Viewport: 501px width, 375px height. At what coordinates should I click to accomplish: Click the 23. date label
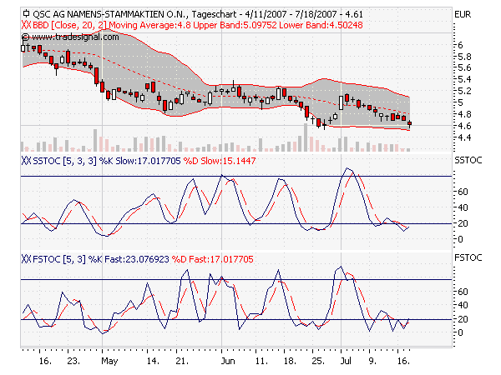point(73,361)
